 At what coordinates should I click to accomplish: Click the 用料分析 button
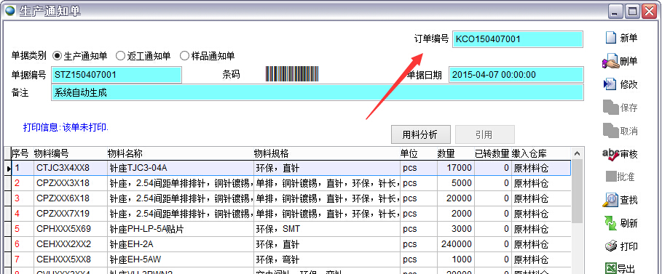(x=420, y=135)
